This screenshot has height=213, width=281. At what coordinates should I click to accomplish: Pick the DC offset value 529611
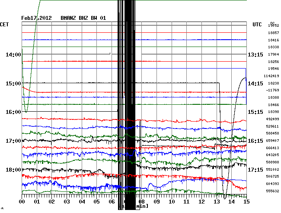272,126
